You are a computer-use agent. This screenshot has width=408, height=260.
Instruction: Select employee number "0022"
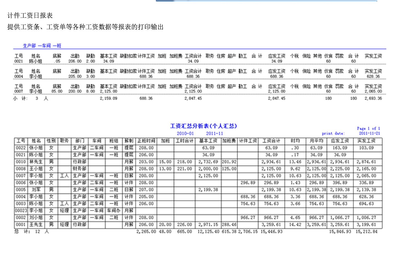pos(21,148)
